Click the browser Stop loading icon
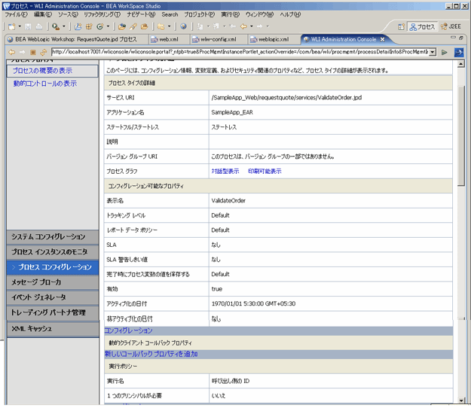This screenshot has width=471, height=414. [32, 52]
